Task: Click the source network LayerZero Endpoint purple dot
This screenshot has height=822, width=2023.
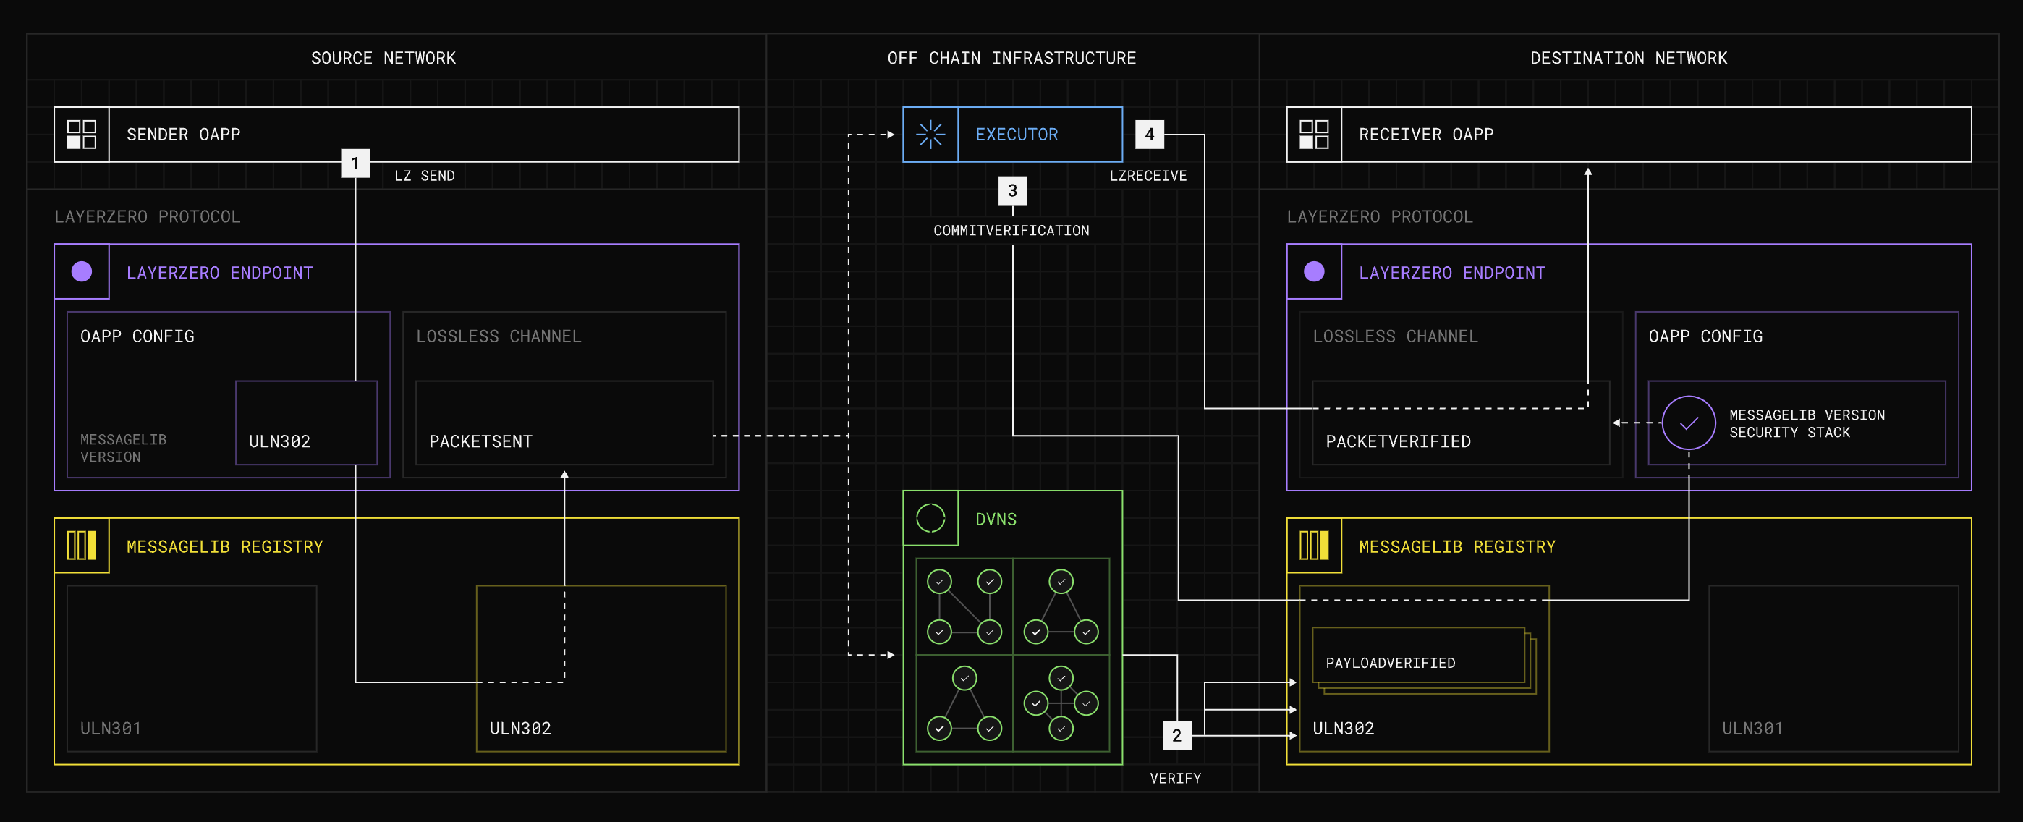Action: (82, 271)
